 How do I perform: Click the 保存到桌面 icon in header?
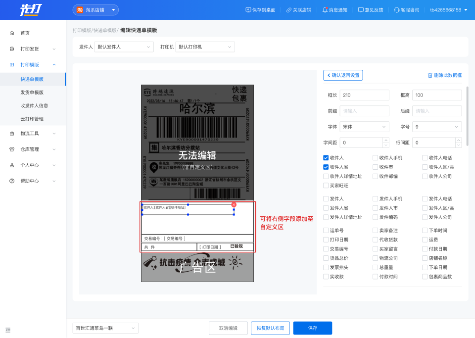(248, 10)
